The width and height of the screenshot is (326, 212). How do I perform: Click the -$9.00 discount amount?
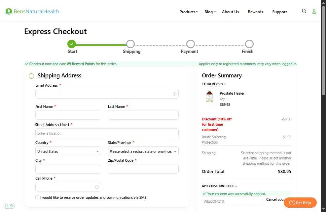286,119
